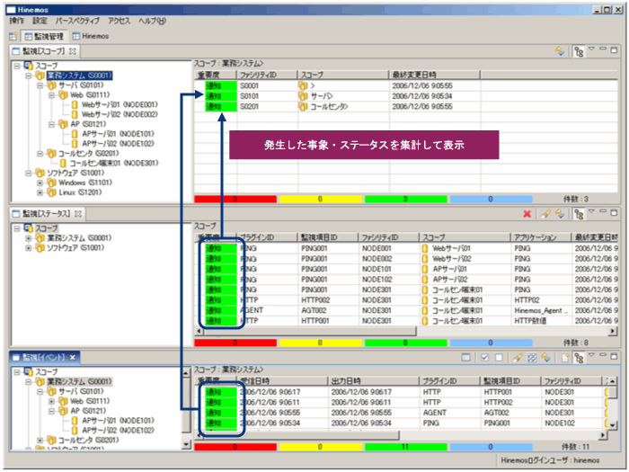
Task: Click the red count bar in the 監視[スコープ] panel
Action: coord(235,199)
